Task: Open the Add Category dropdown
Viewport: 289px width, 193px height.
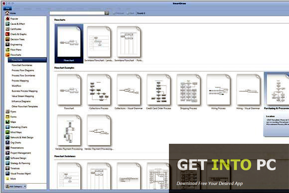Action: [15, 186]
